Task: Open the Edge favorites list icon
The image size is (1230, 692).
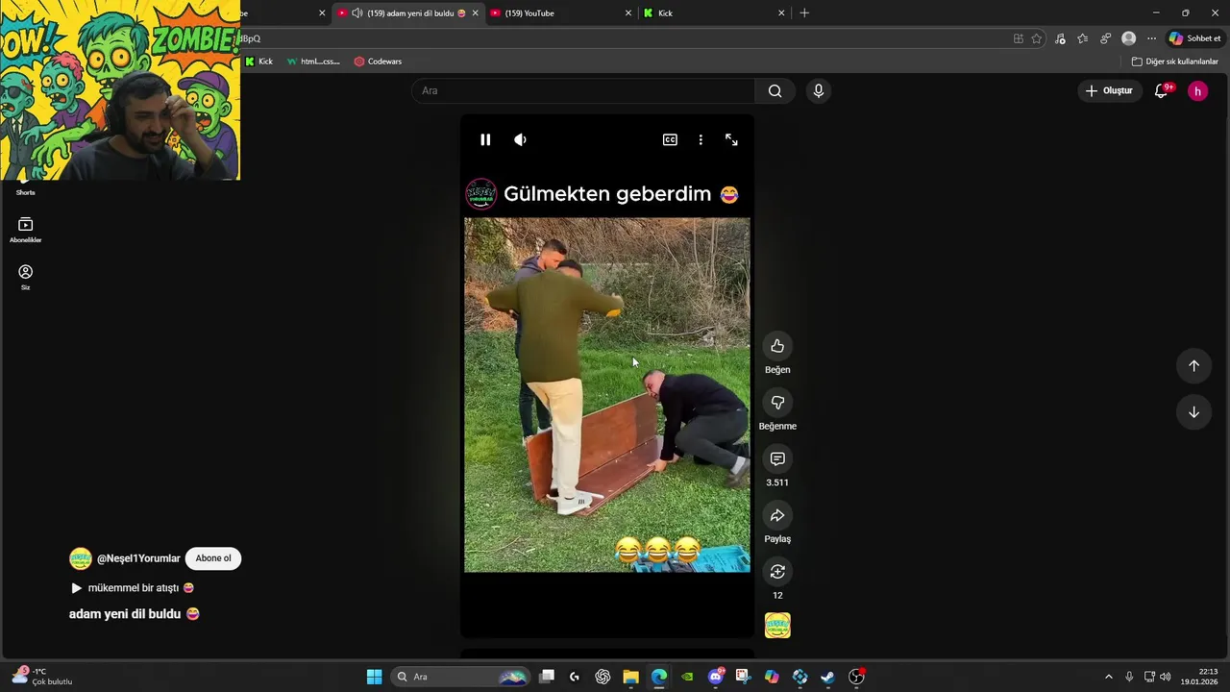Action: tap(1083, 38)
